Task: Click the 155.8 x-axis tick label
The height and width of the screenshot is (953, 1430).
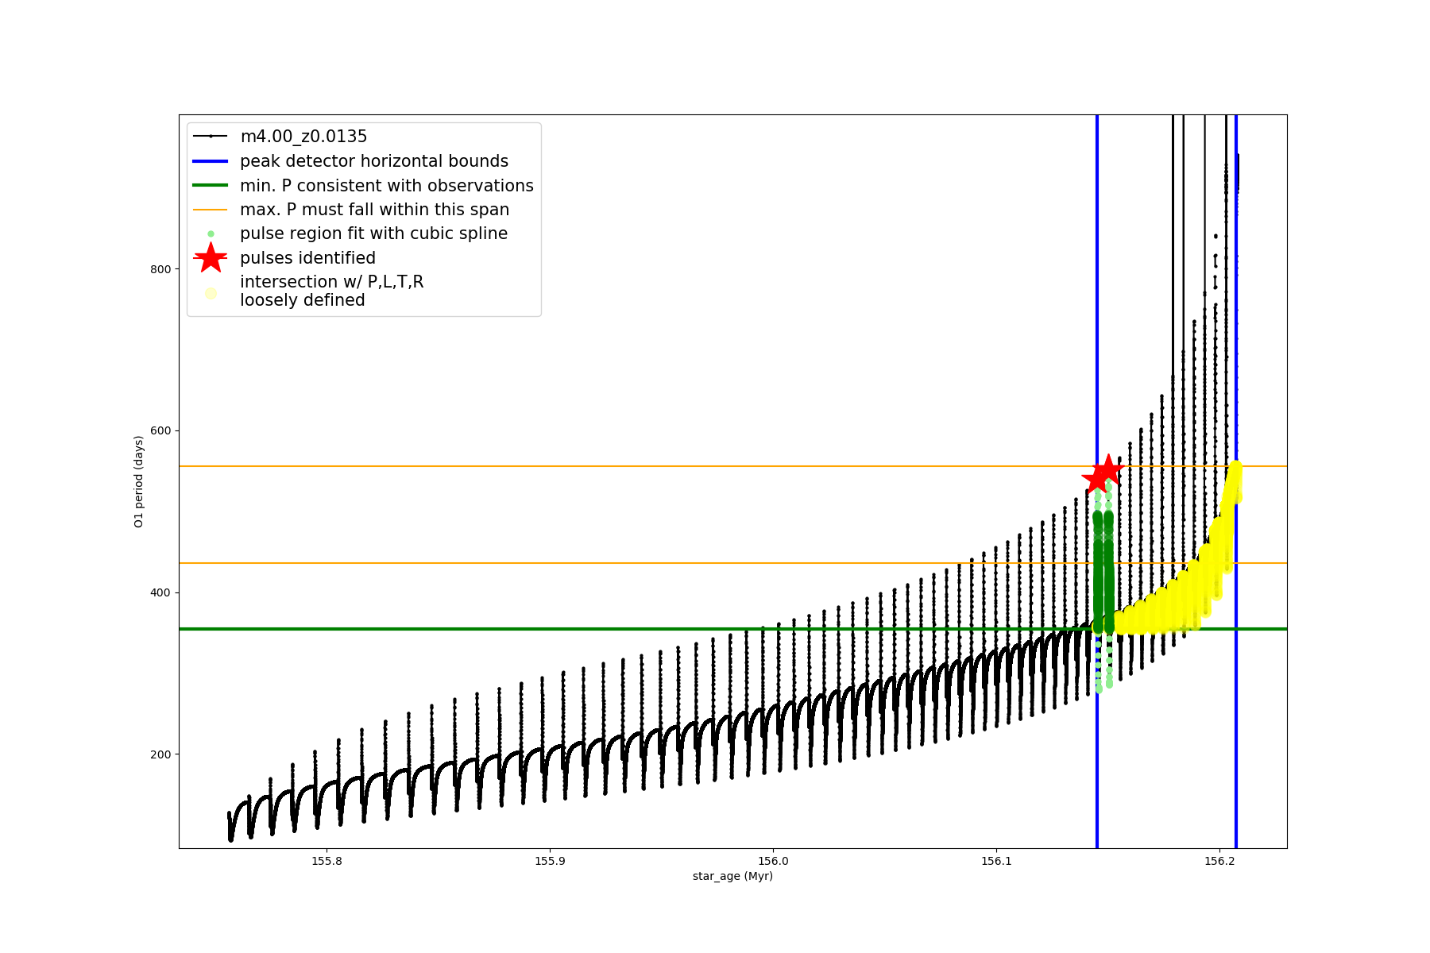Action: pos(326,861)
